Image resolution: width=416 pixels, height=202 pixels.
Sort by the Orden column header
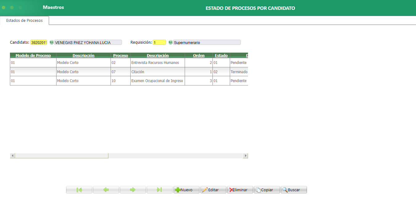[199, 55]
